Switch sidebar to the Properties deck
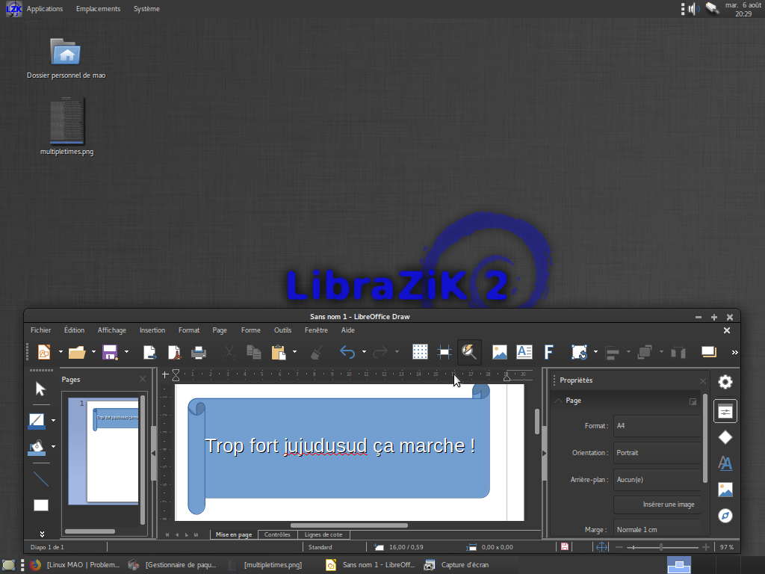 (x=725, y=412)
